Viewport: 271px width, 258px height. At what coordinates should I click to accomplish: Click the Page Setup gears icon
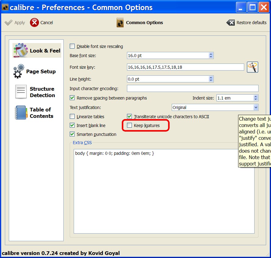19,71
